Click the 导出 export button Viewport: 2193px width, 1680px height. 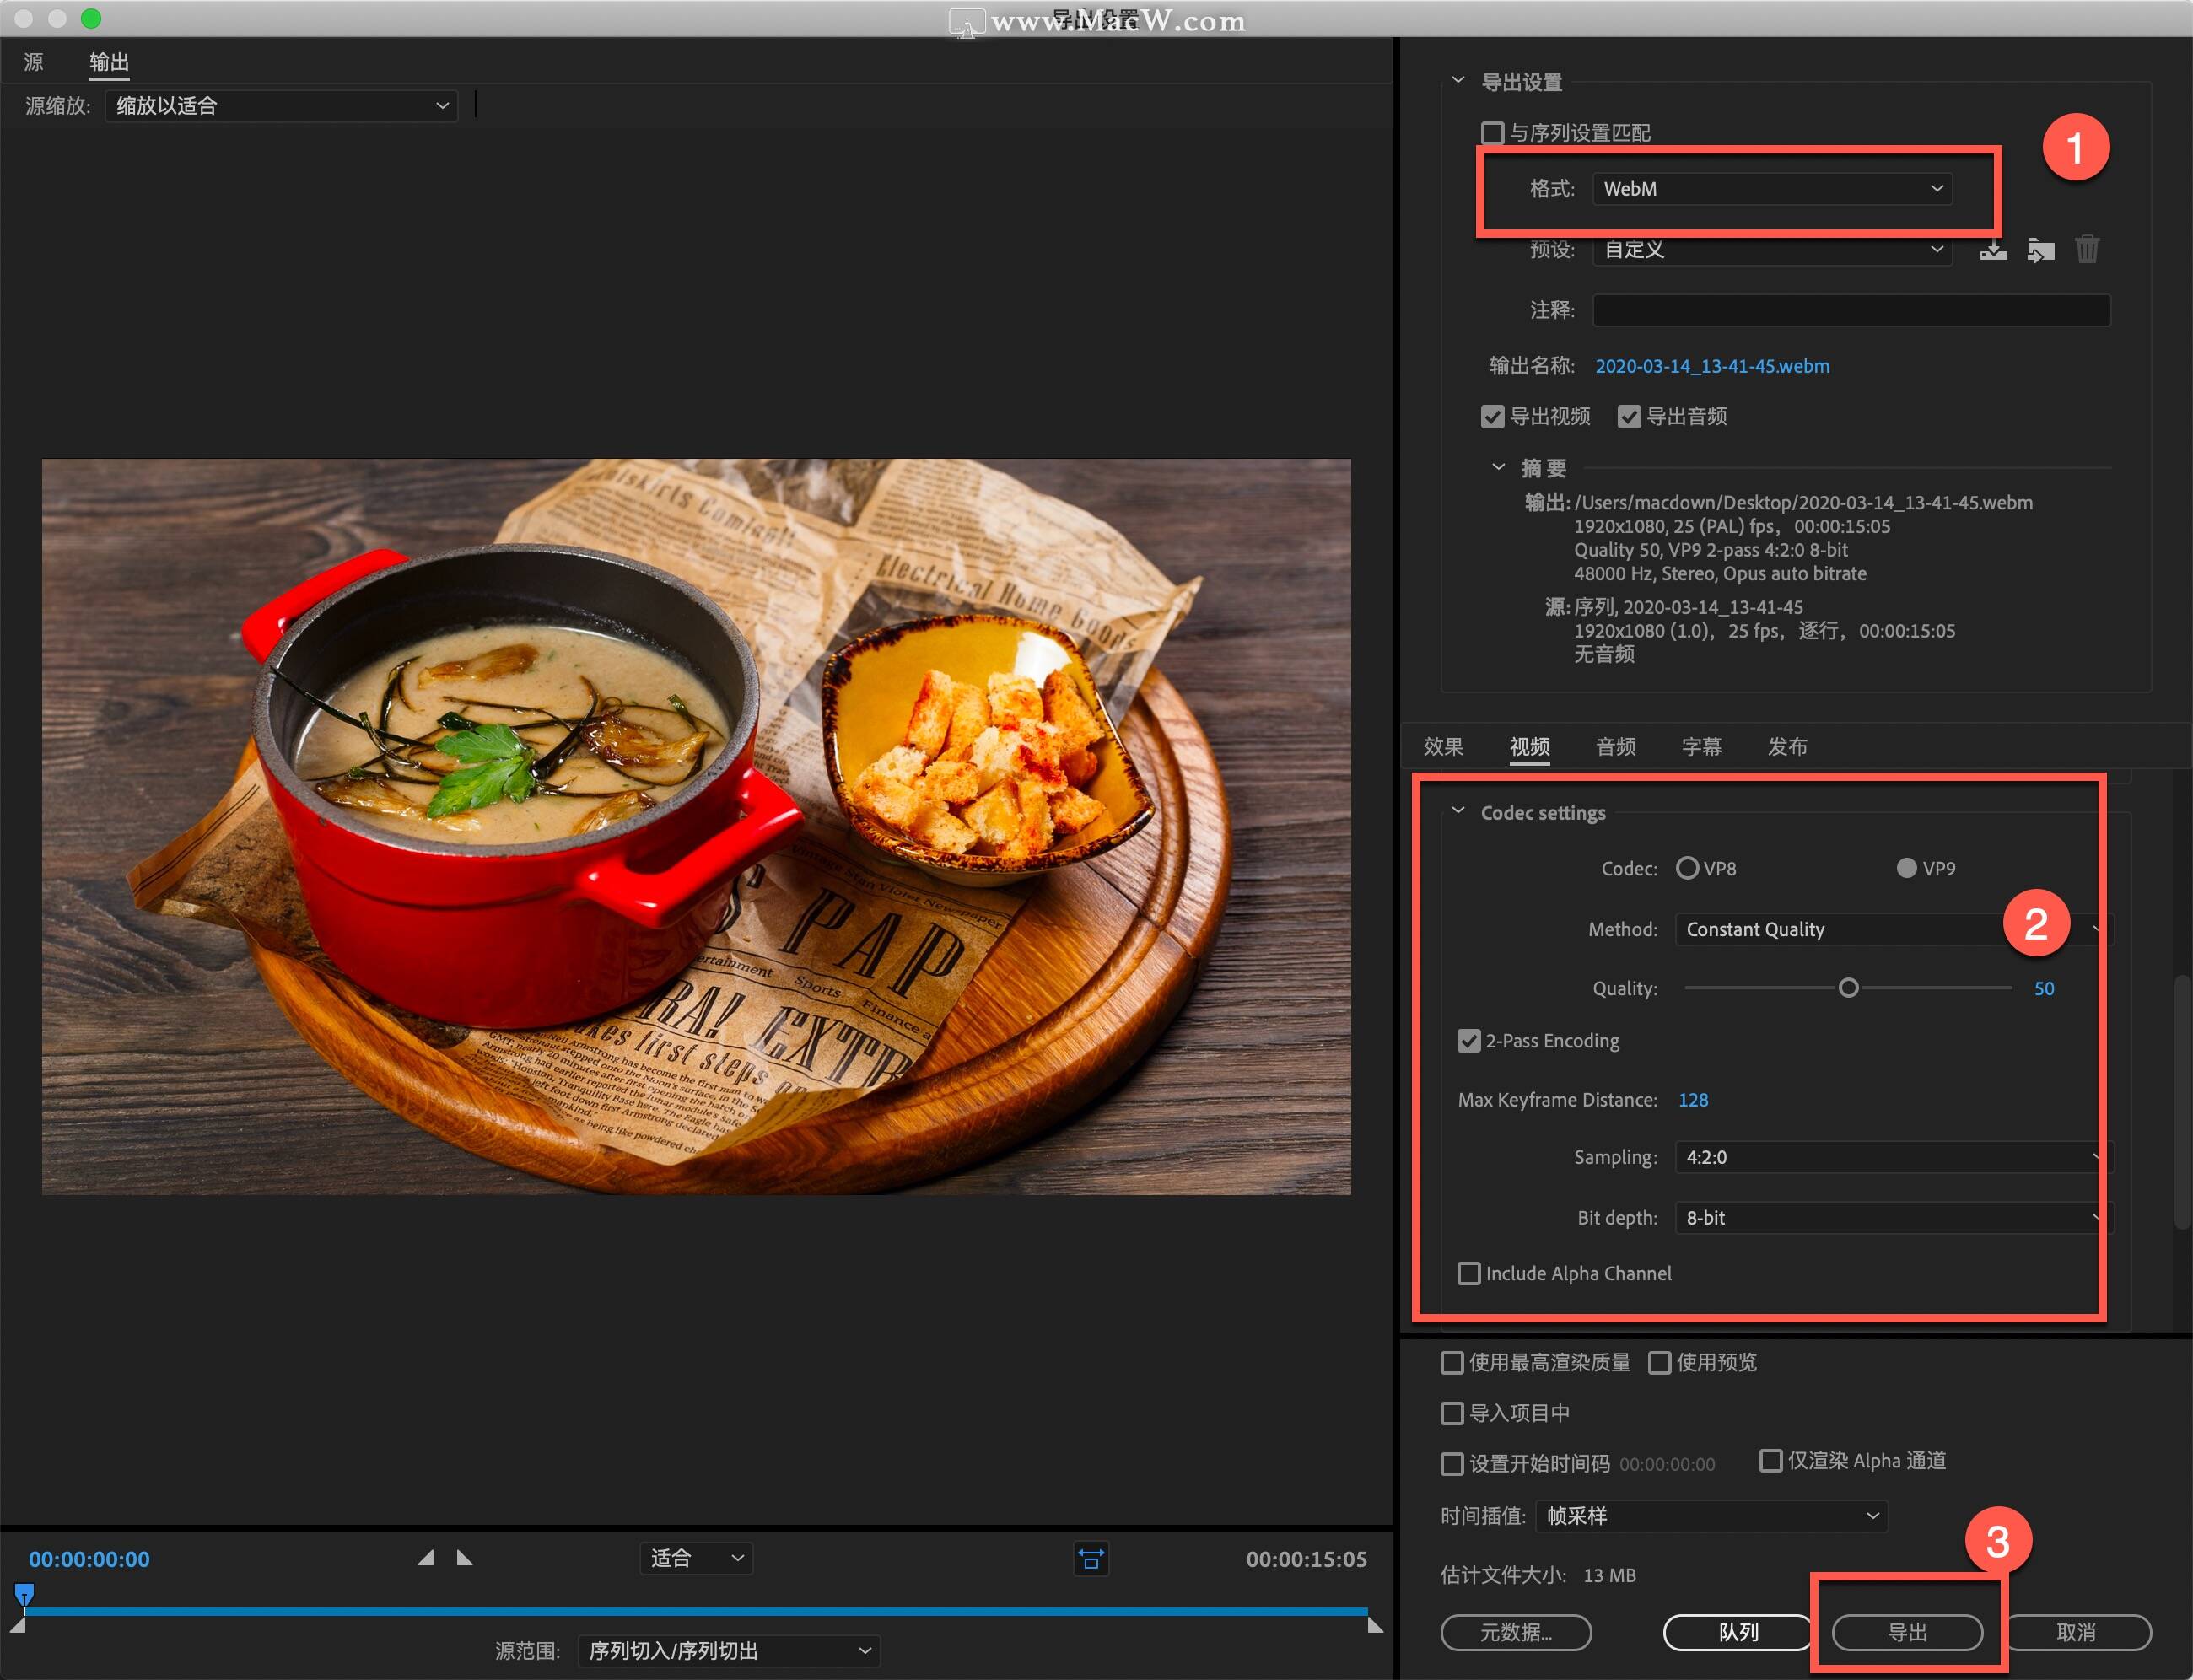(x=1906, y=1632)
